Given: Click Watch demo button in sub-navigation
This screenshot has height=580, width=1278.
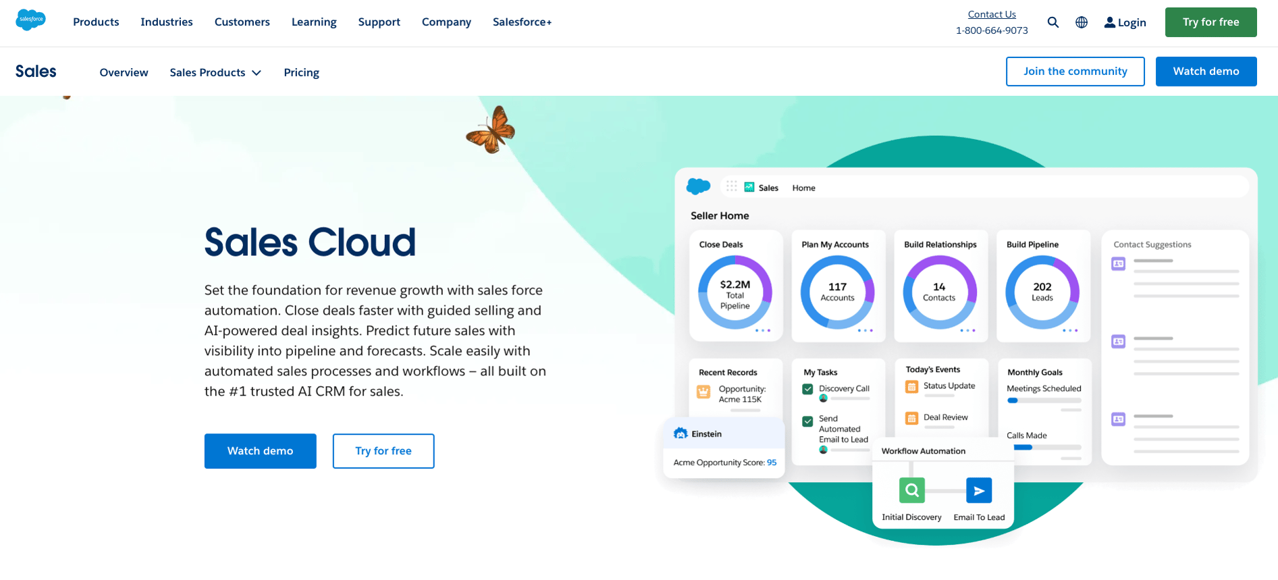Looking at the screenshot, I should (x=1206, y=72).
